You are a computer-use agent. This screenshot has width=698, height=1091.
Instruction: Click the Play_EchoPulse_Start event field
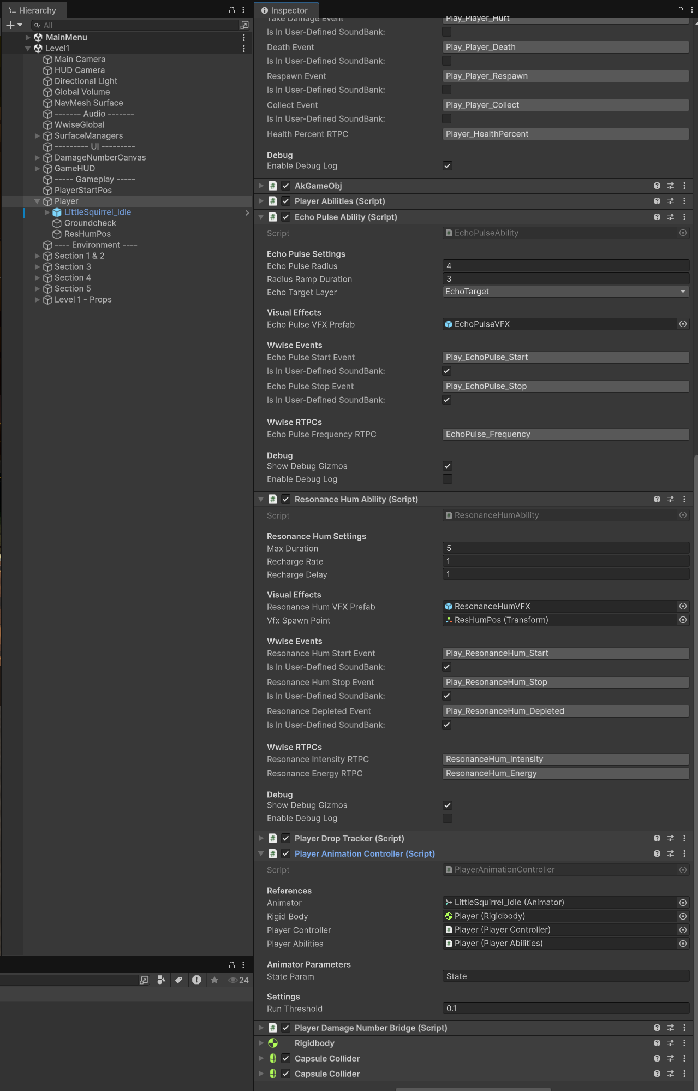[x=565, y=357]
